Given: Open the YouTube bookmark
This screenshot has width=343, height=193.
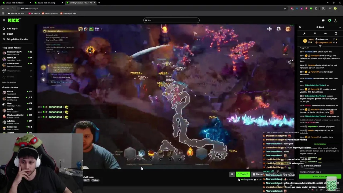Looking at the screenshot, I should point(34,13).
